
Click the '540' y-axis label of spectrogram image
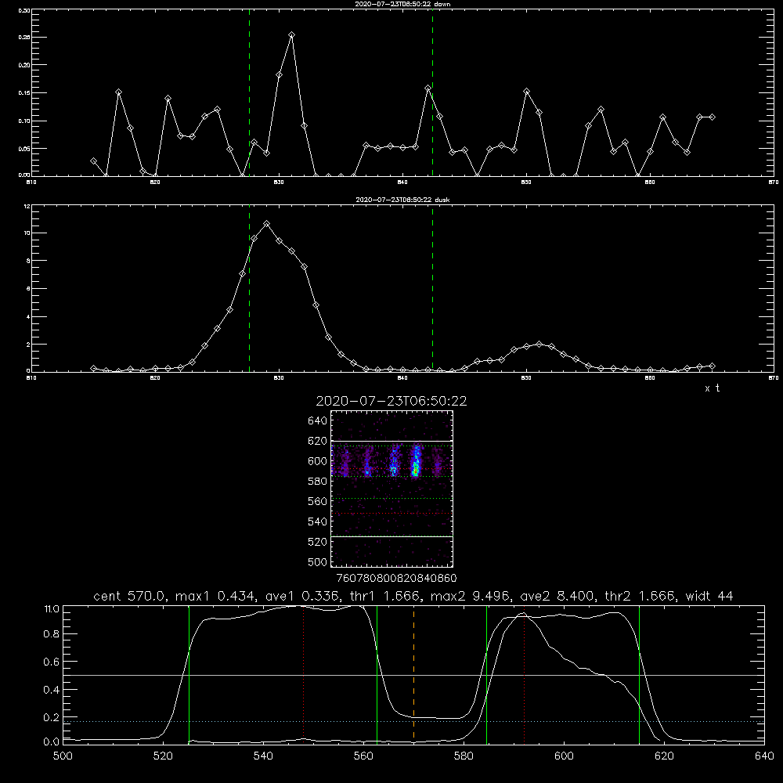[318, 521]
